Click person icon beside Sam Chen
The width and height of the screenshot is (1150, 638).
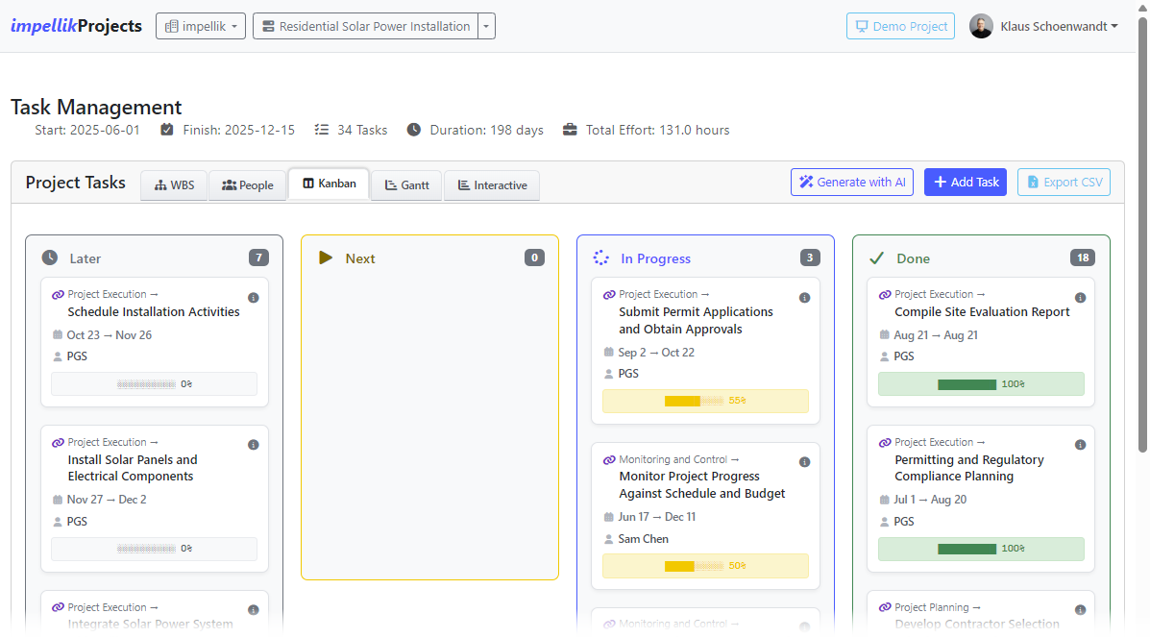click(609, 539)
